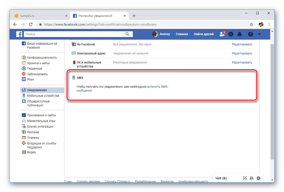
Task: Switch to the Lumpics.ru browser tab
Action: click(38, 16)
